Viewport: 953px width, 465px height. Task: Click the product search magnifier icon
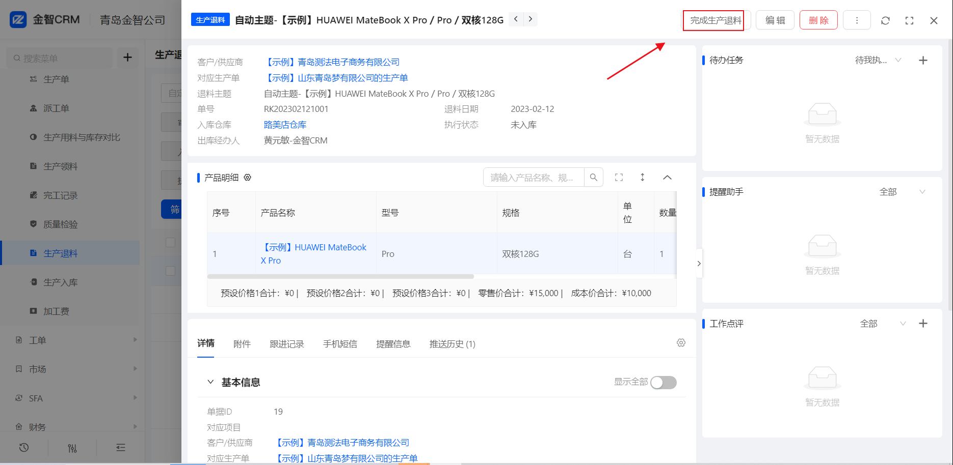coord(594,177)
